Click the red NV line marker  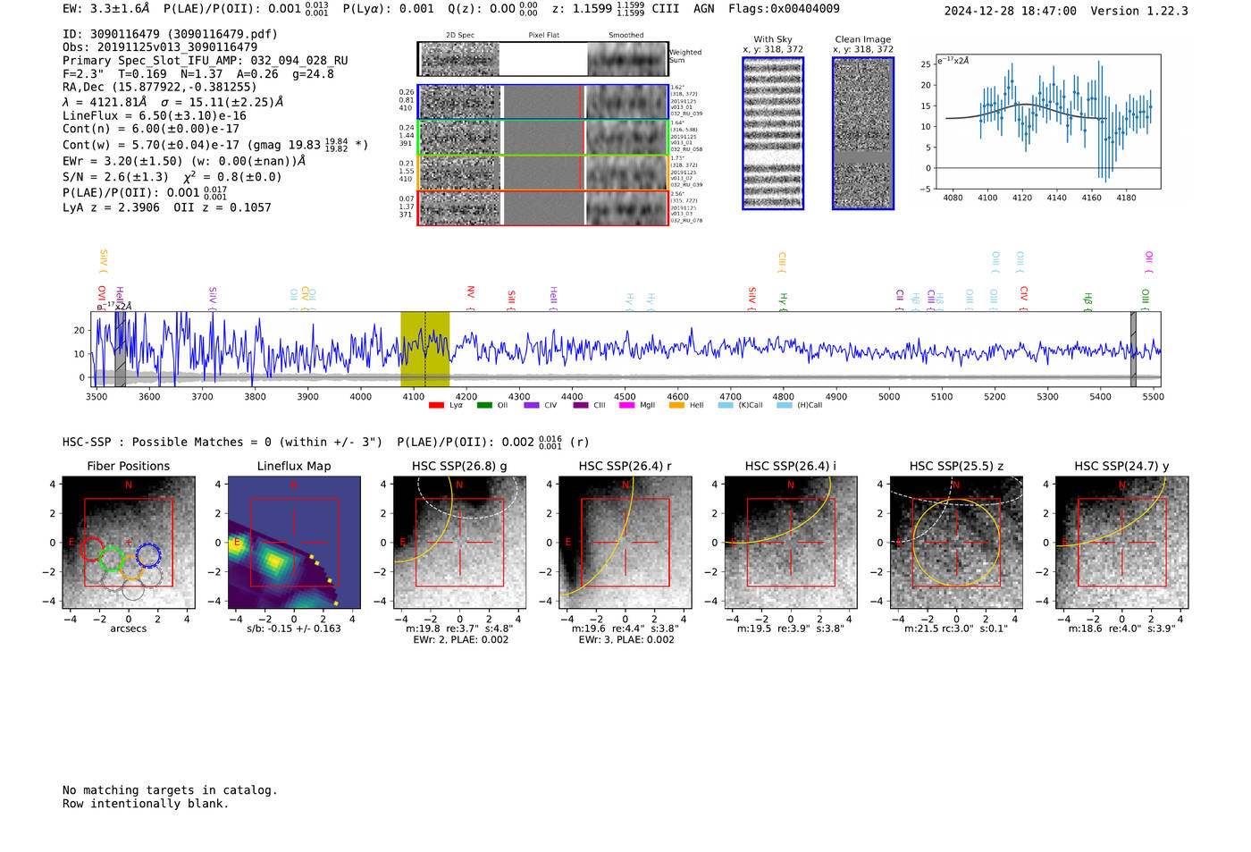click(x=471, y=298)
